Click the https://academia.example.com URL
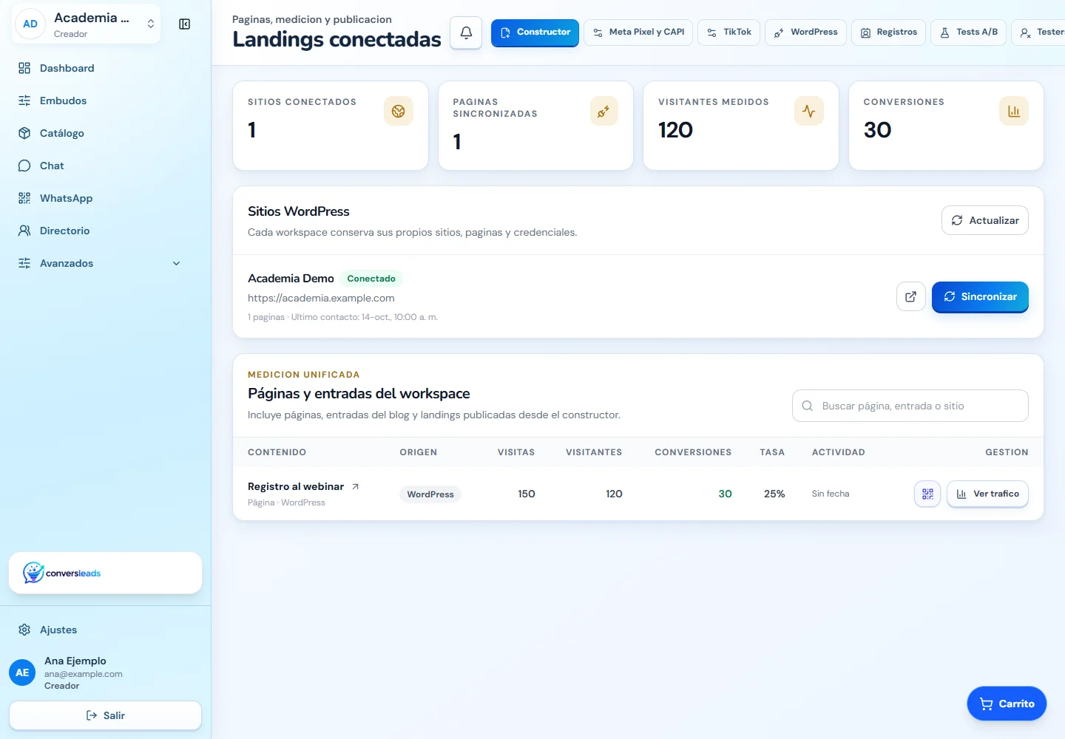This screenshot has width=1065, height=739. pos(321,298)
